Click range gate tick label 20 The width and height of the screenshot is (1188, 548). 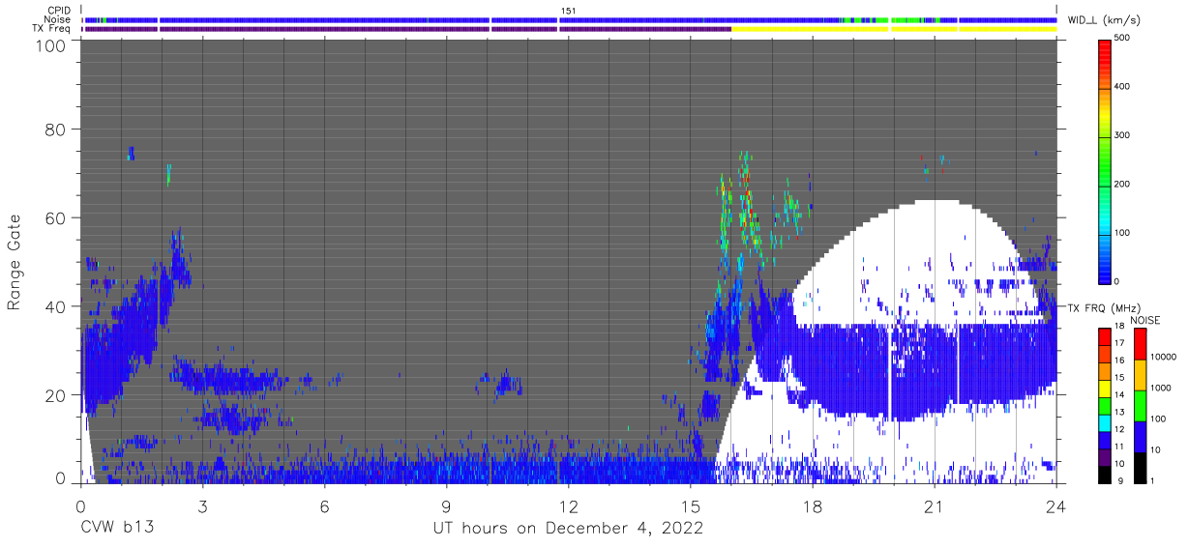(55, 395)
